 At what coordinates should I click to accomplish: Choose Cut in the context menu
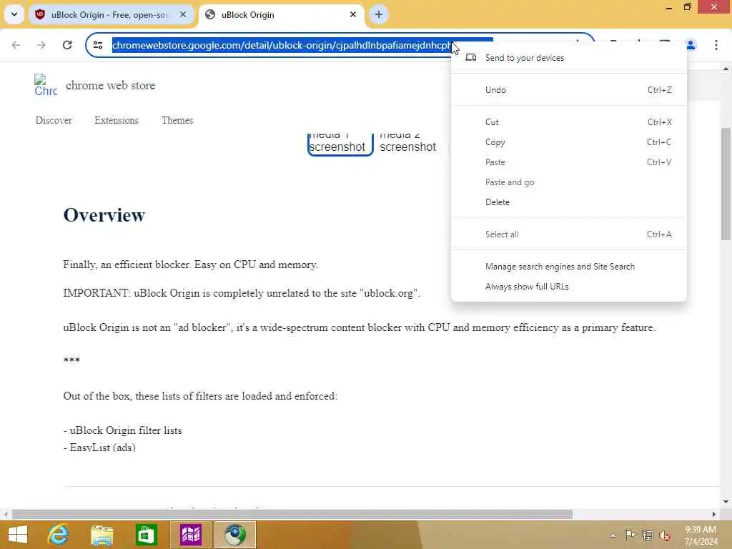pyautogui.click(x=568, y=122)
